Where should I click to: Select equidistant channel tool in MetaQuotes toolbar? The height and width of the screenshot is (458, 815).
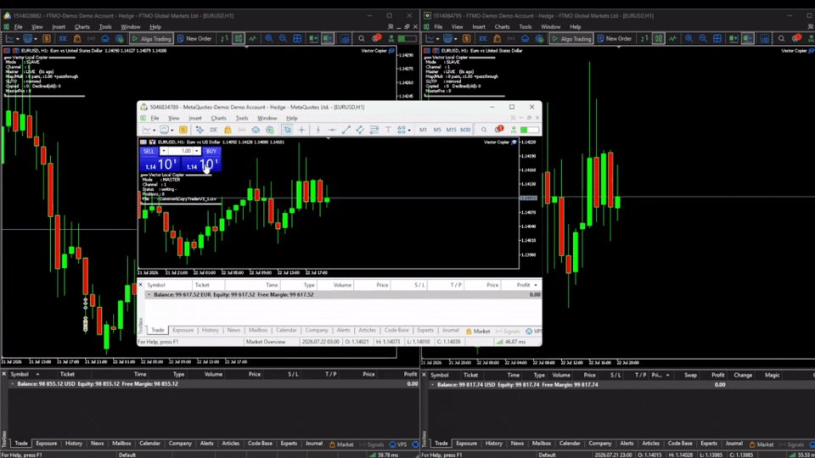coord(360,130)
